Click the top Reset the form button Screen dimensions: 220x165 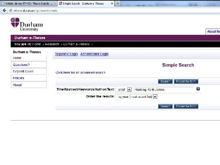click(x=186, y=81)
